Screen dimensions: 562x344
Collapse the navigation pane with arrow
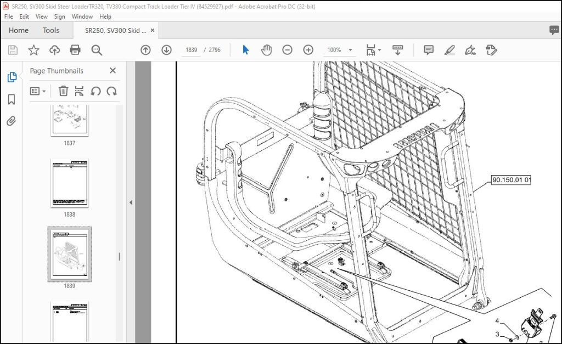click(x=131, y=202)
